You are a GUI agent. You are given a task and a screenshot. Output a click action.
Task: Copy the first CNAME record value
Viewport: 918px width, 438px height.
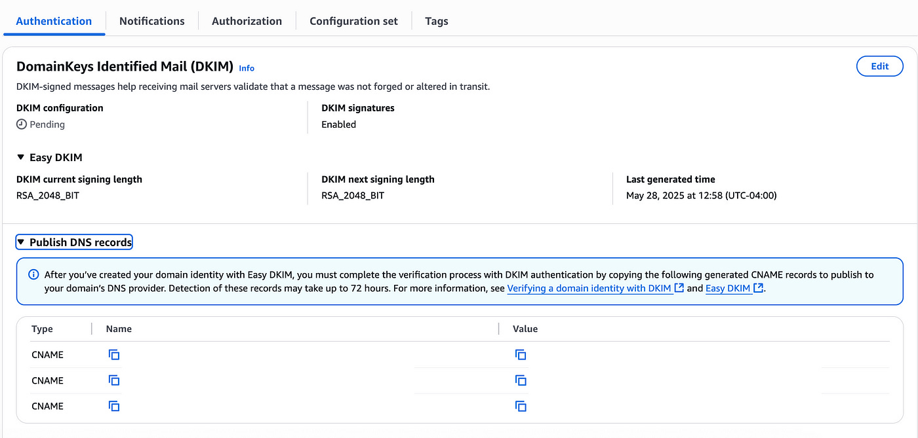coord(521,355)
